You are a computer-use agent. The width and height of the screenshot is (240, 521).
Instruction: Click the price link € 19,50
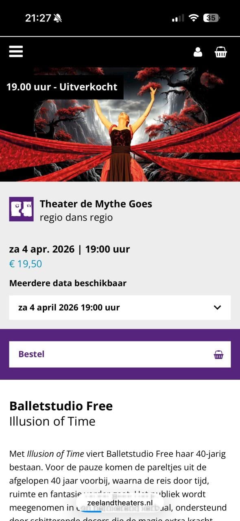tap(25, 264)
